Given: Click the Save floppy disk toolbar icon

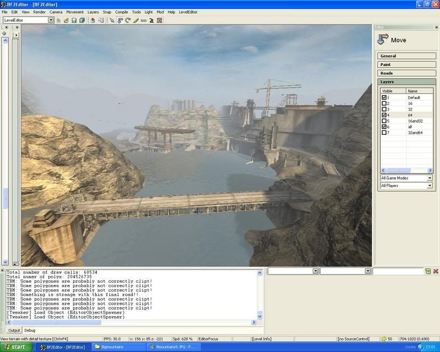Looking at the screenshot, I should click(74, 20).
